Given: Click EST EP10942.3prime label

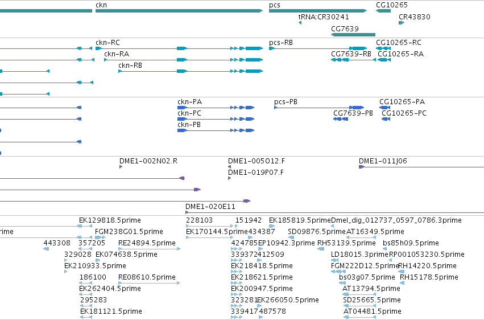Looking at the screenshot, I should 287,243.
